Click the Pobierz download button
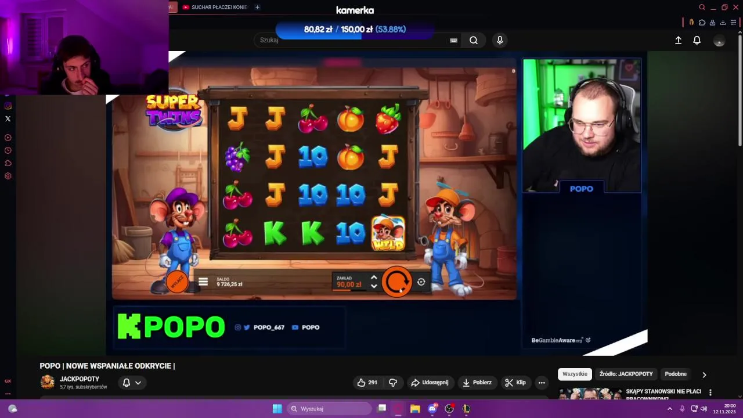Screen dimensions: 743x418 477,383
